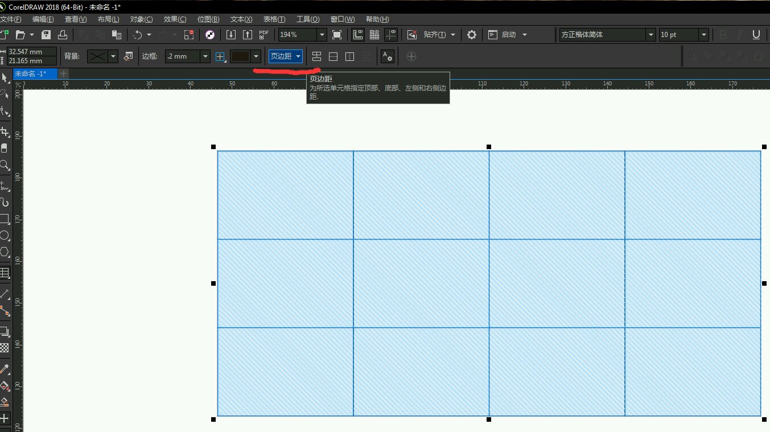Select the Table tool in toolbox
Screen dimensions: 770x432
(x=5, y=273)
